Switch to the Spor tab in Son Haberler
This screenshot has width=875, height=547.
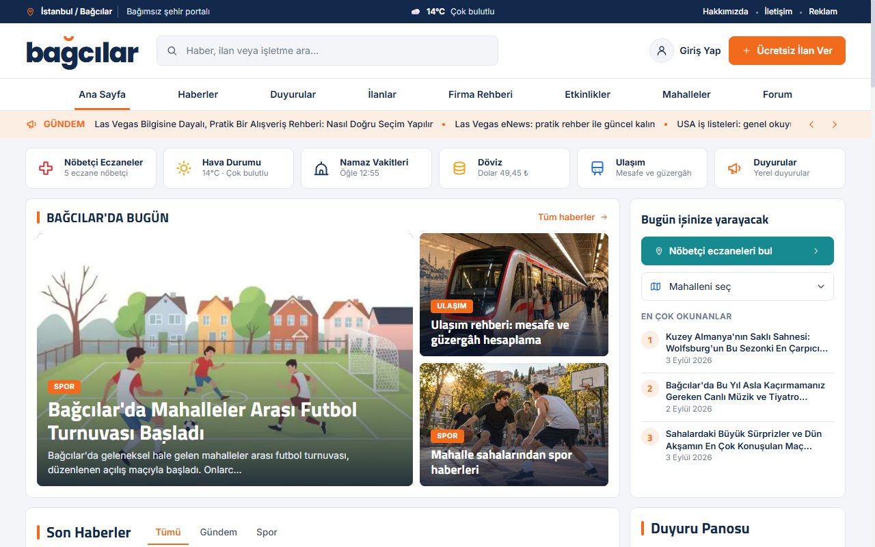pyautogui.click(x=267, y=532)
